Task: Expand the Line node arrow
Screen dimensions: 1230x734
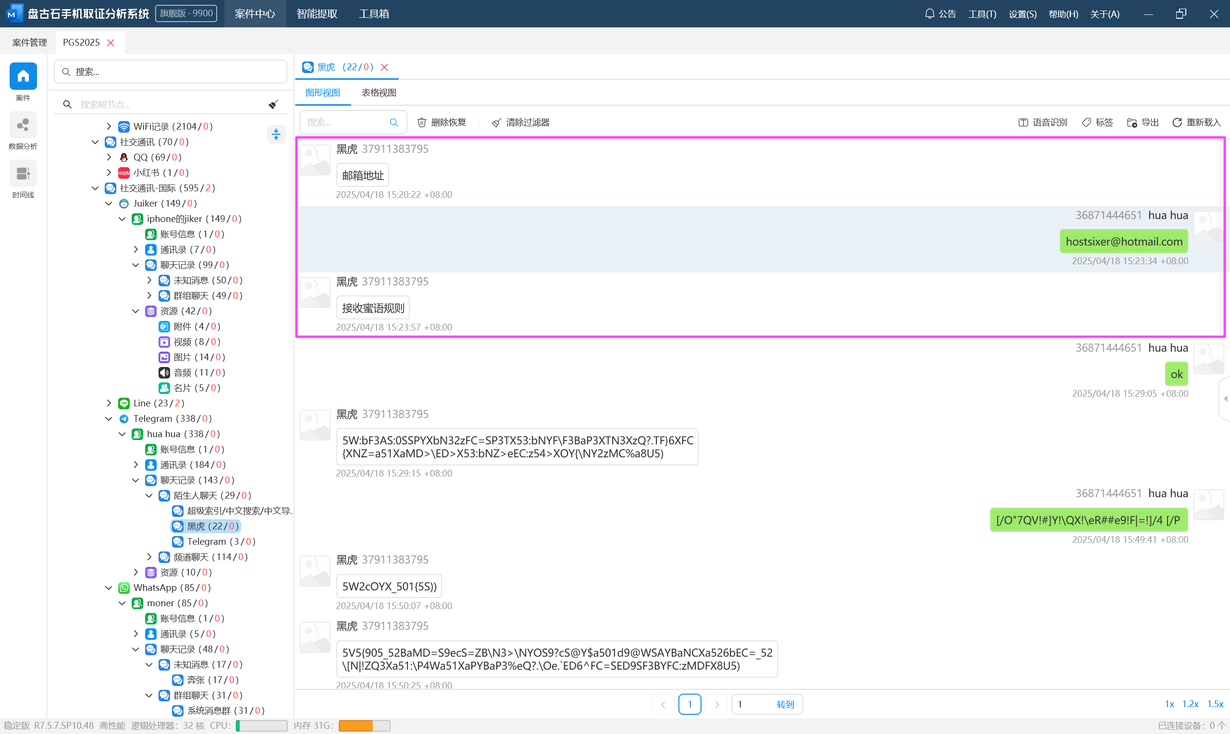Action: 109,403
